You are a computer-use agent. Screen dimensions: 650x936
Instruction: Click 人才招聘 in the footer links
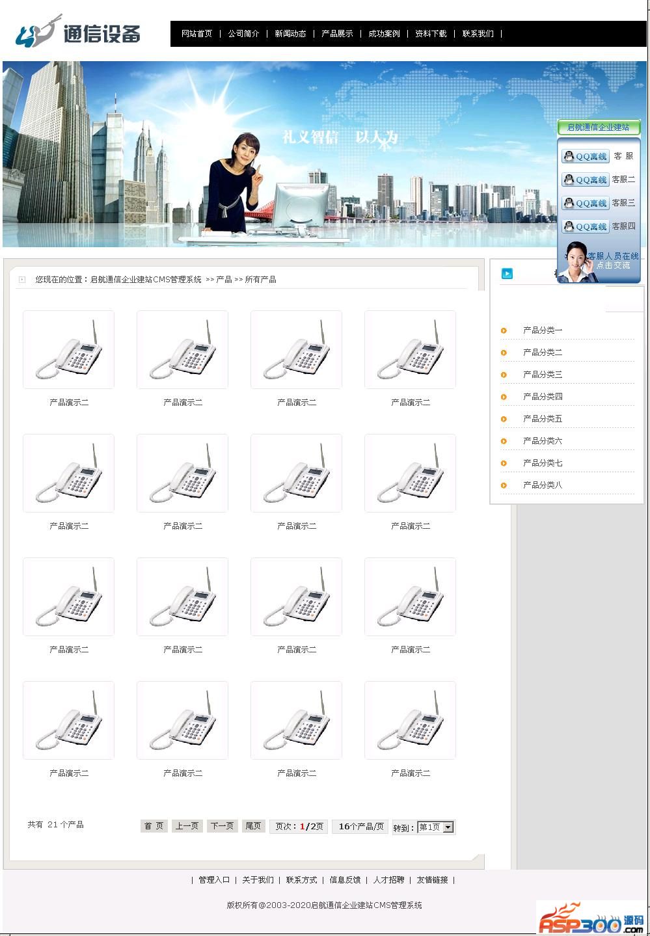(388, 880)
